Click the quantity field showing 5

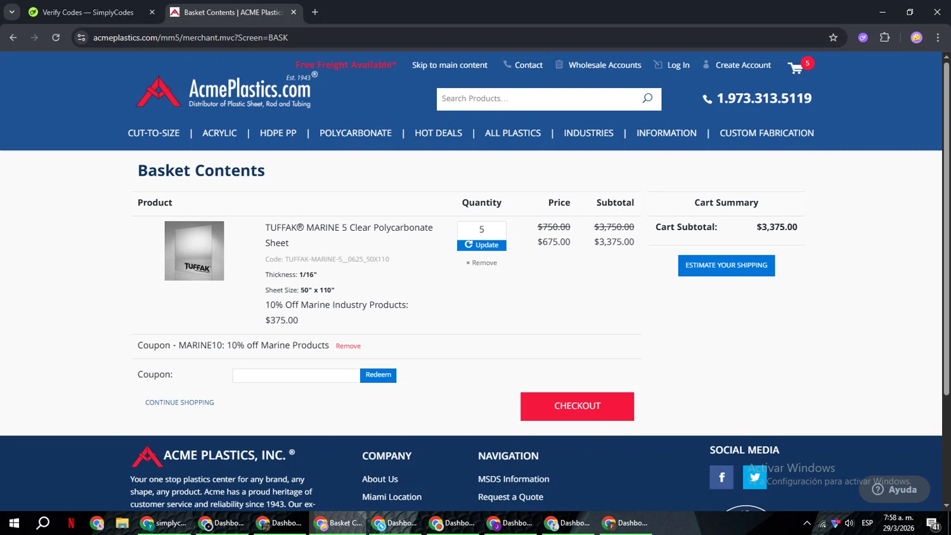(x=481, y=230)
